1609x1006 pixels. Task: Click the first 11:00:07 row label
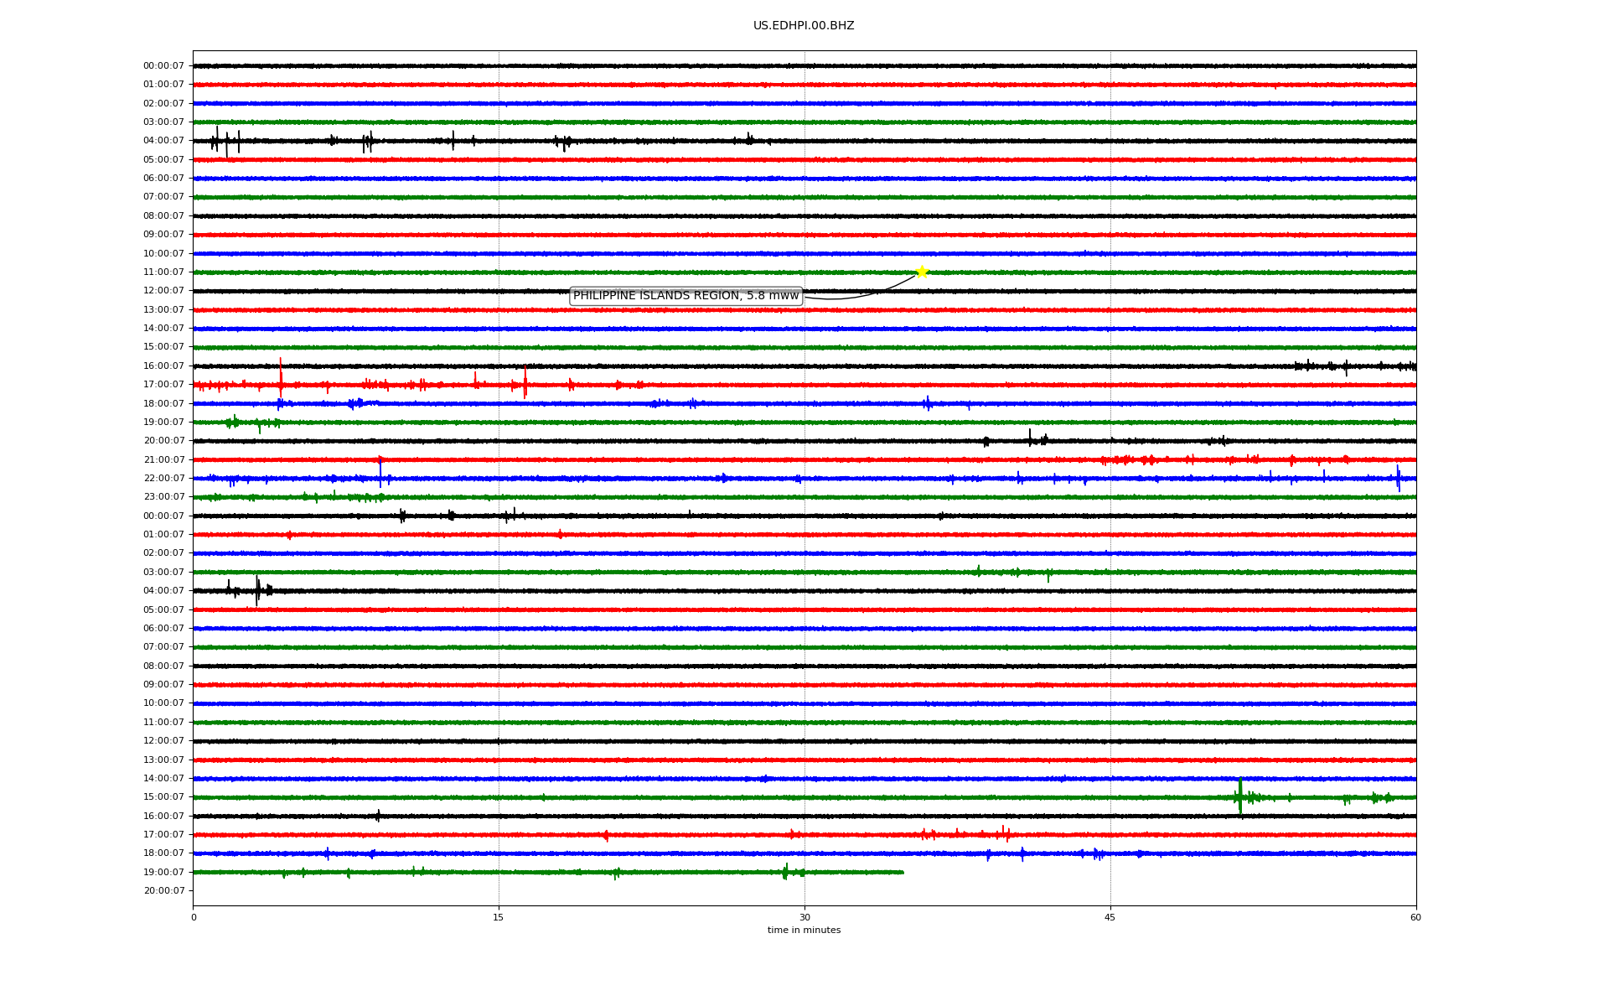point(163,272)
